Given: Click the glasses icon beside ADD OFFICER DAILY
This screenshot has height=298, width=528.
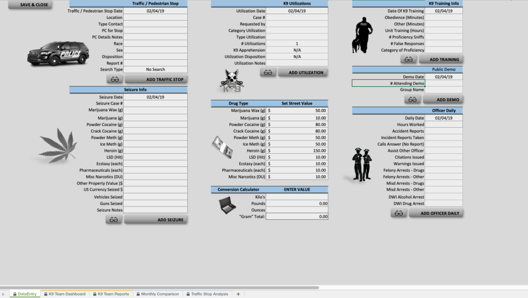Looking at the screenshot, I should [x=399, y=213].
